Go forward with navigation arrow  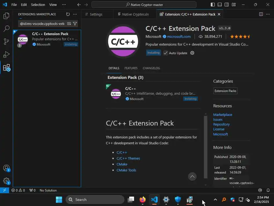click(86, 5)
